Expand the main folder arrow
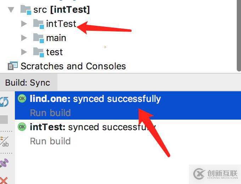 24,38
